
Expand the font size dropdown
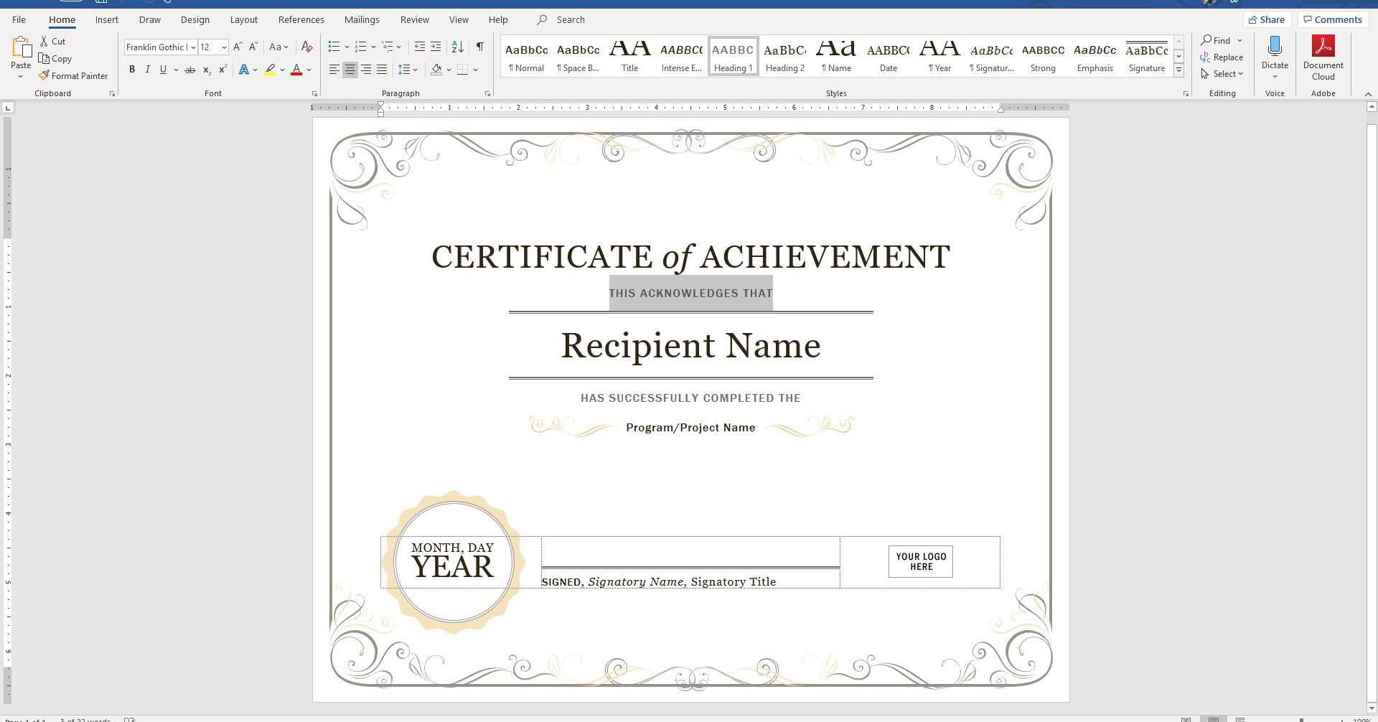point(224,47)
